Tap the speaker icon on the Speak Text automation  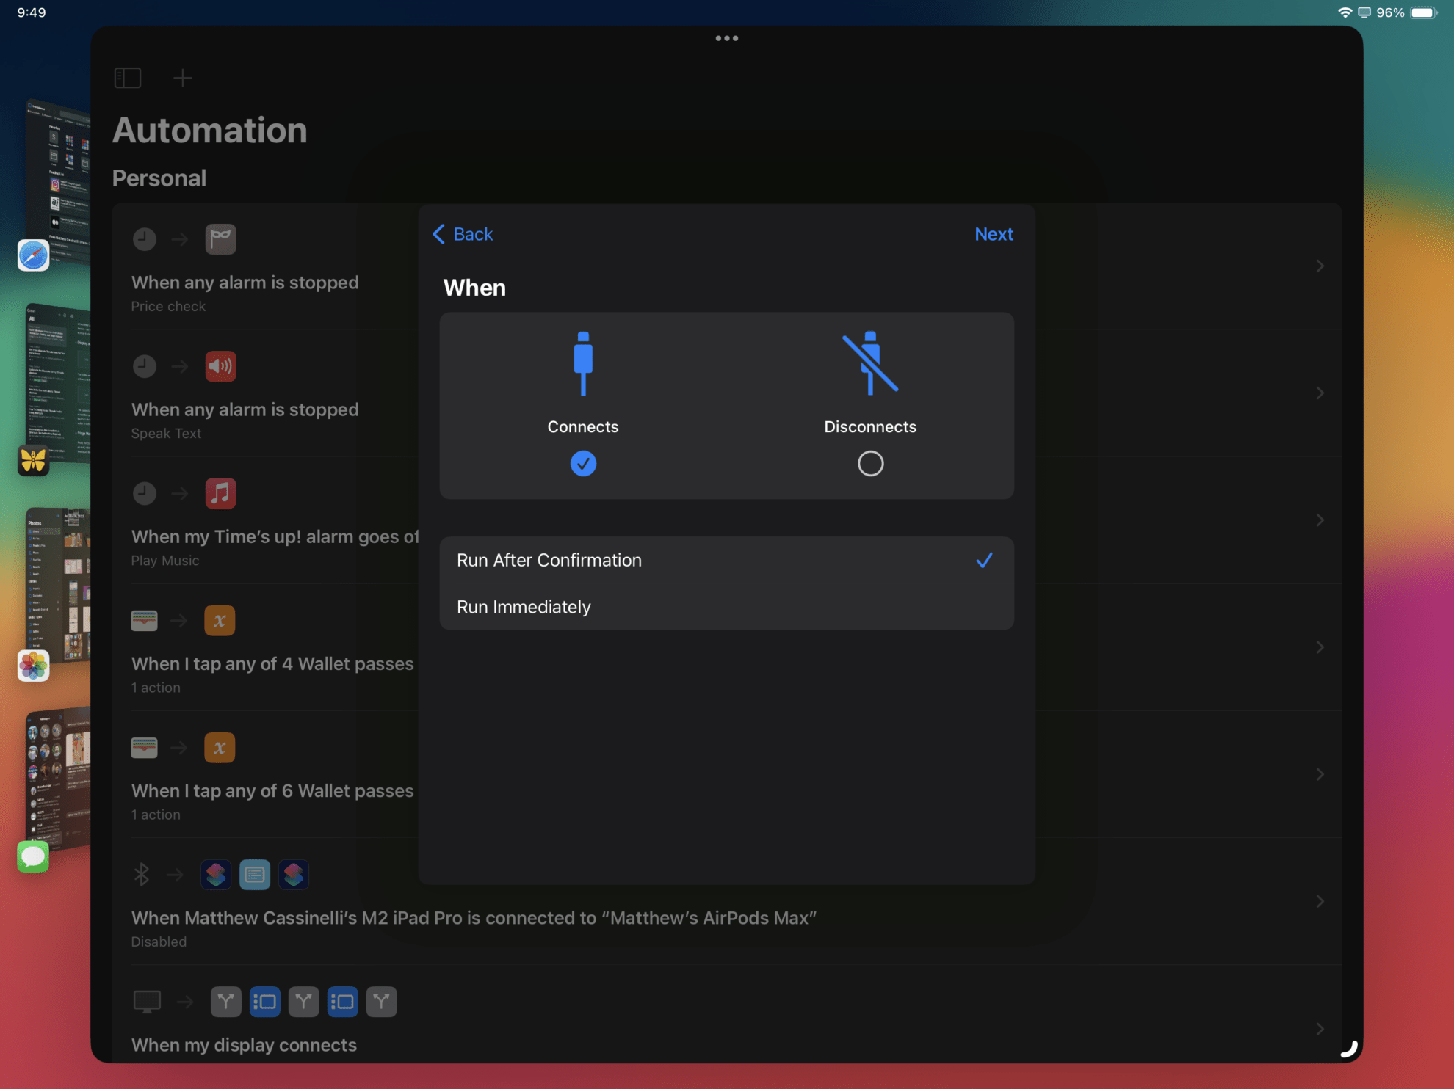(220, 365)
